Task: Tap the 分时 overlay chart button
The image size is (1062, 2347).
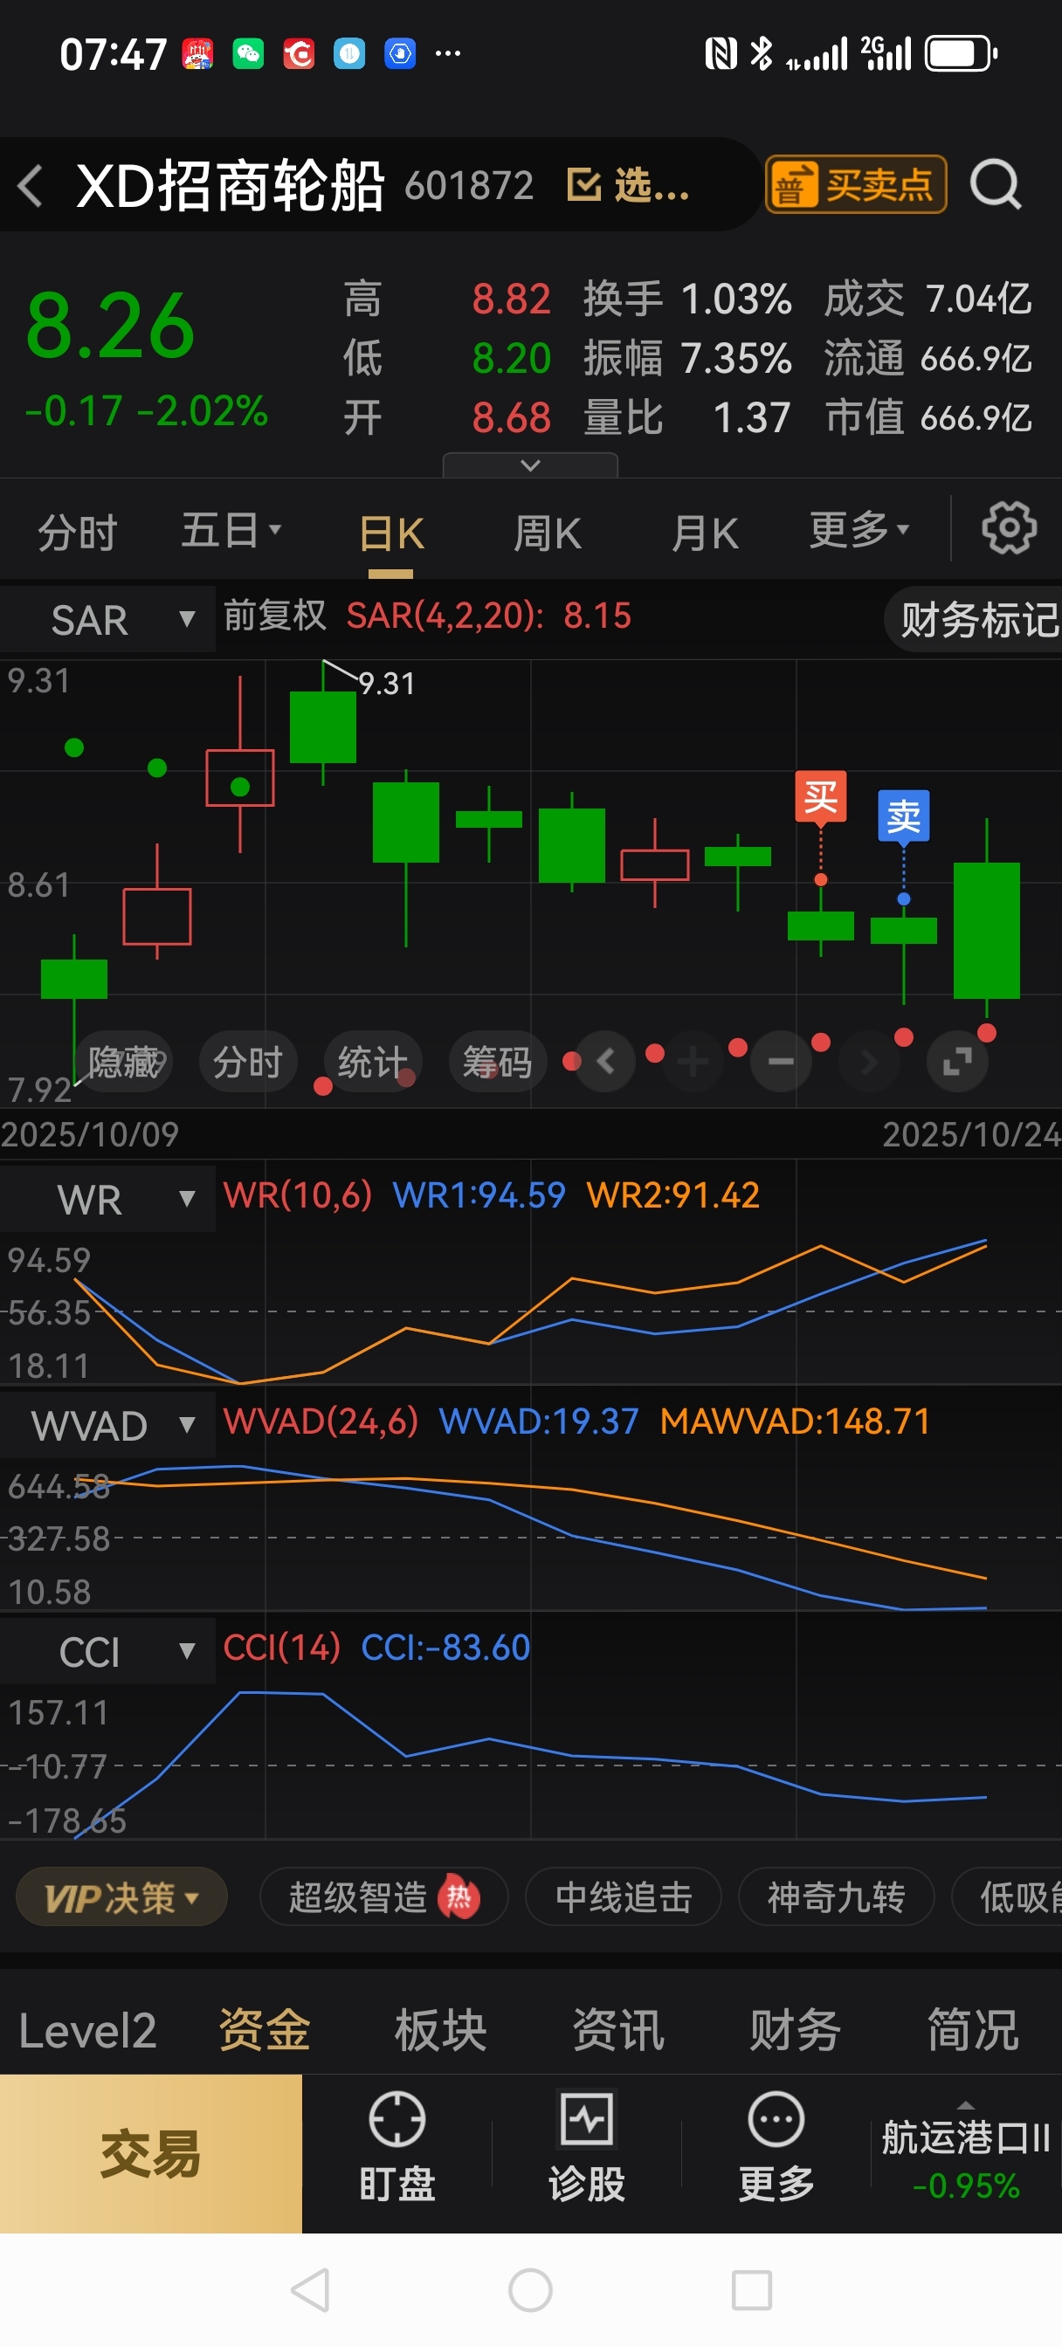Action: [248, 1062]
